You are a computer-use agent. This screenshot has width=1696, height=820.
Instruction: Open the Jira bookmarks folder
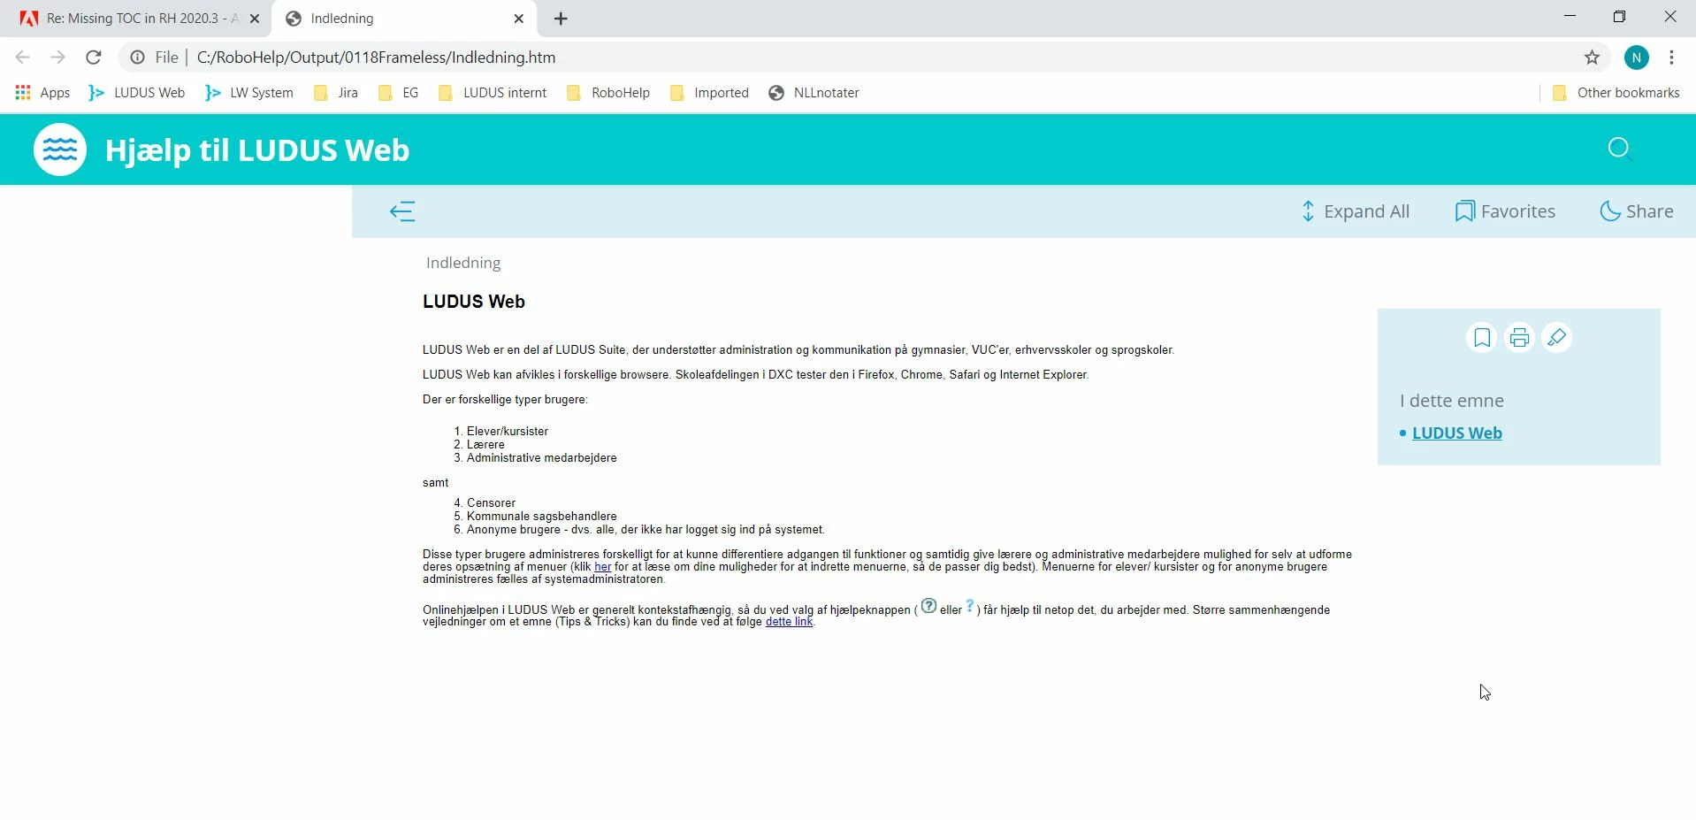point(336,93)
